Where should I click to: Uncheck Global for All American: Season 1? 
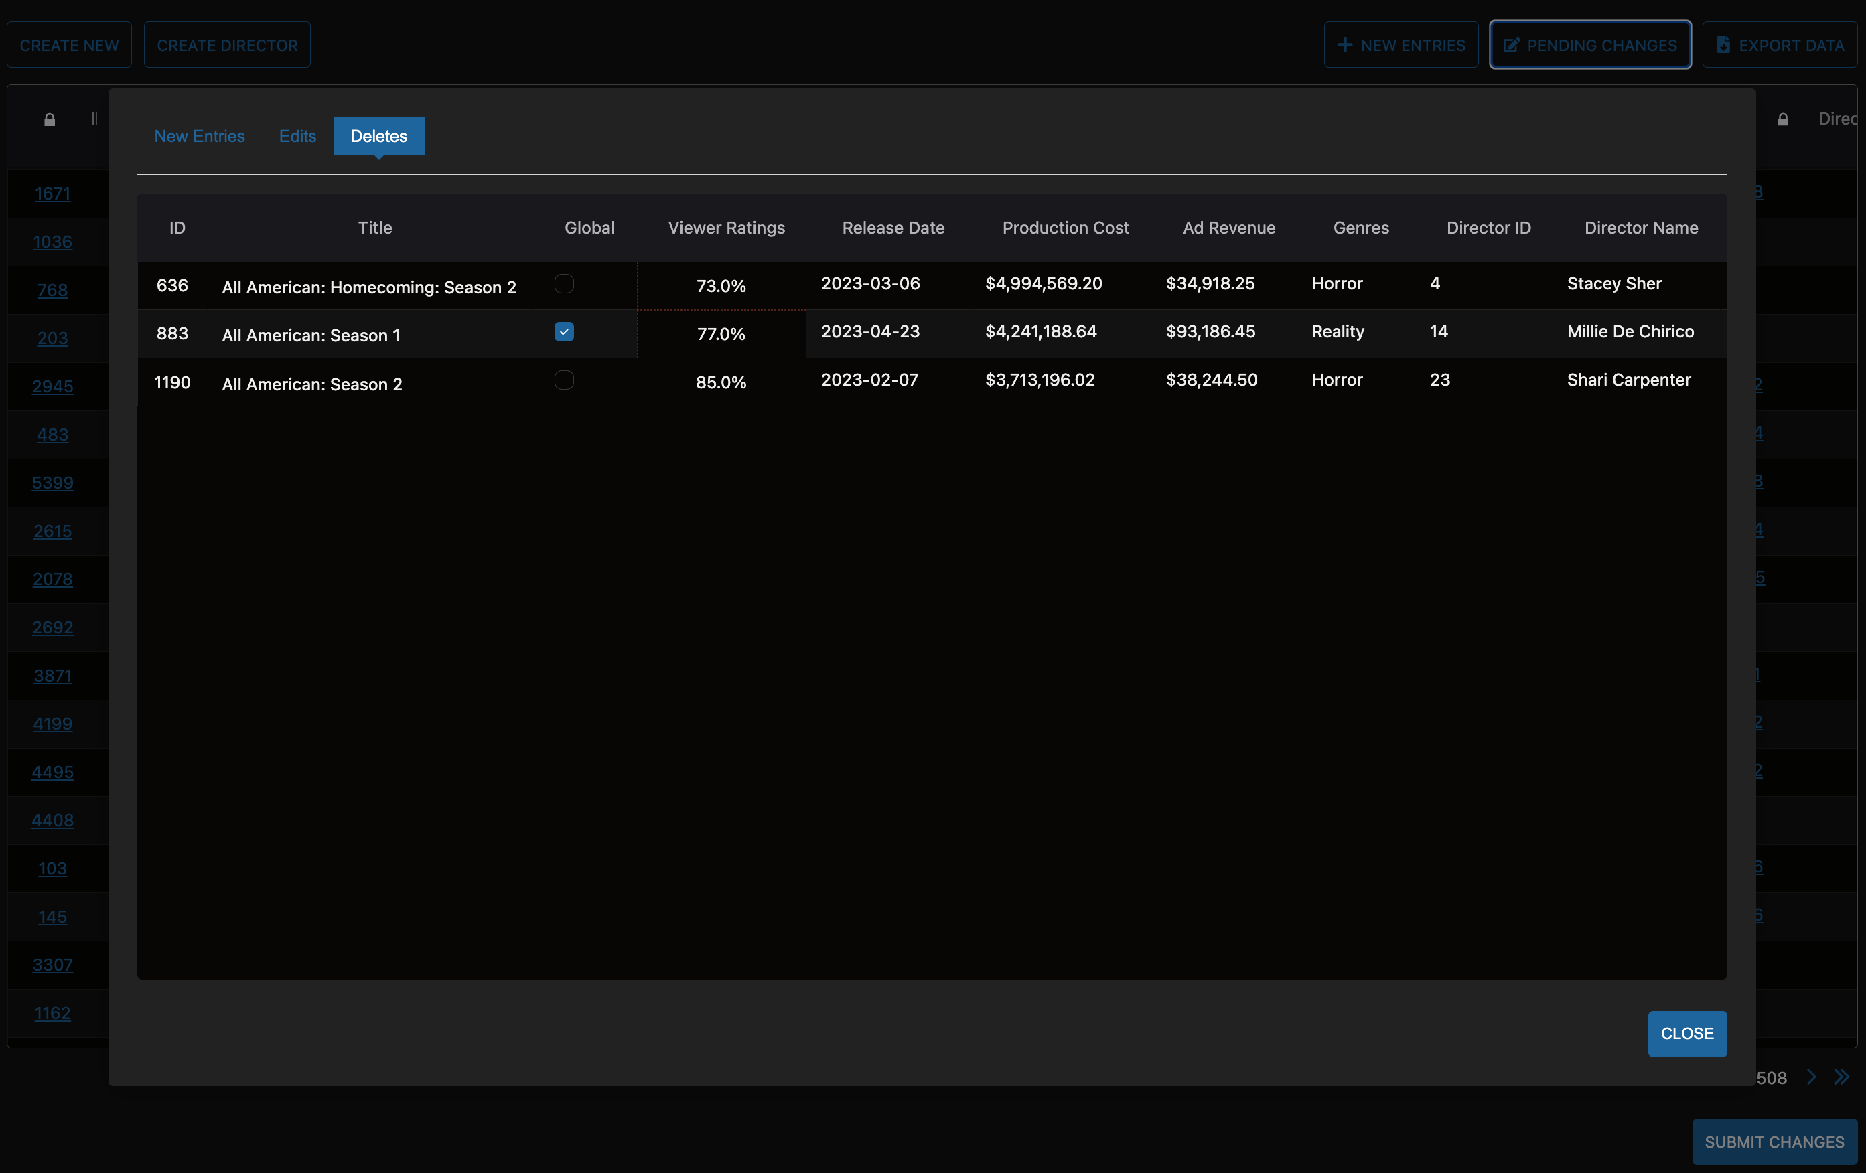(x=564, y=331)
